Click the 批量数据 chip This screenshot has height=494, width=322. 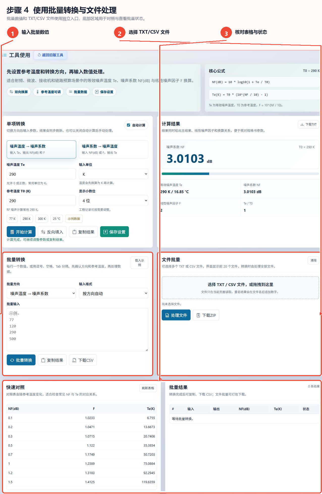point(78,92)
